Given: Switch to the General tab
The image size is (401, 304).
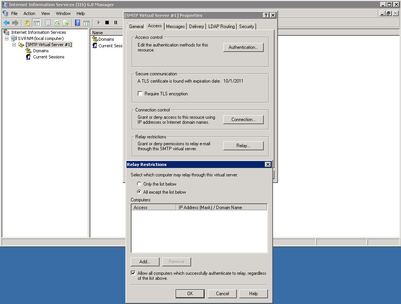Looking at the screenshot, I should 136,27.
